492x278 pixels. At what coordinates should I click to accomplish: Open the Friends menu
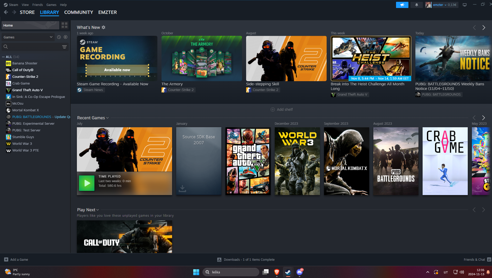(38, 5)
